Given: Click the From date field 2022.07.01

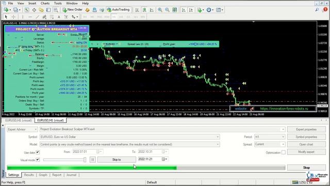Looking at the screenshot, I should [88, 151].
